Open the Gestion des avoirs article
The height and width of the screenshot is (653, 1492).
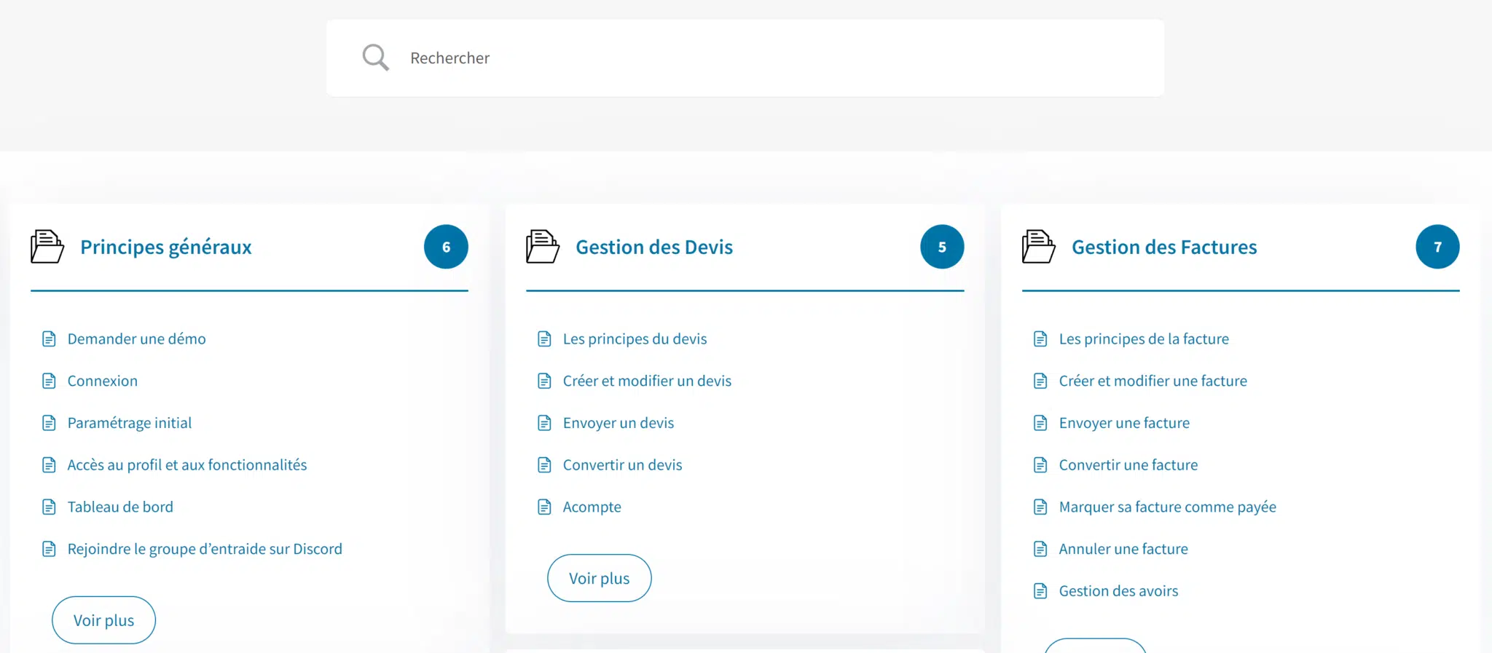coord(1118,591)
